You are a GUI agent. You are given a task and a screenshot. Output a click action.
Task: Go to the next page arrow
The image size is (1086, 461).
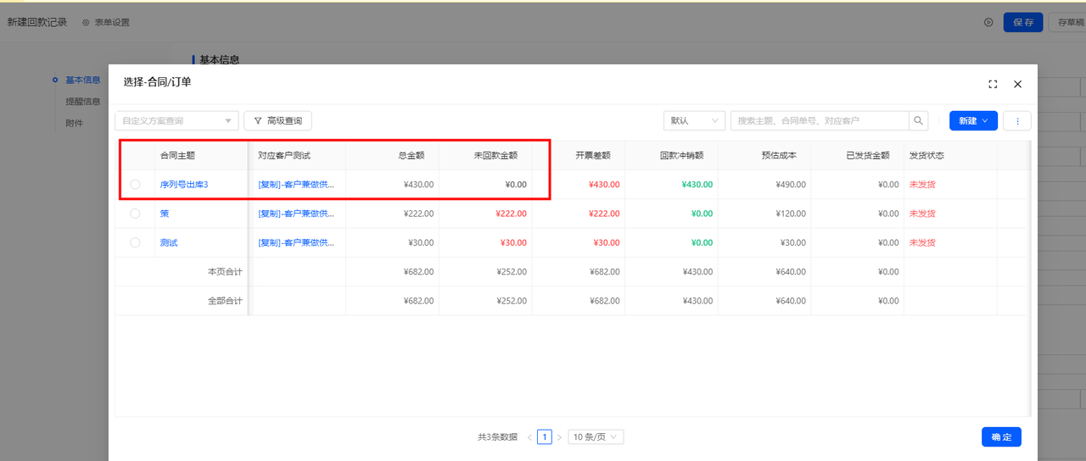[559, 437]
